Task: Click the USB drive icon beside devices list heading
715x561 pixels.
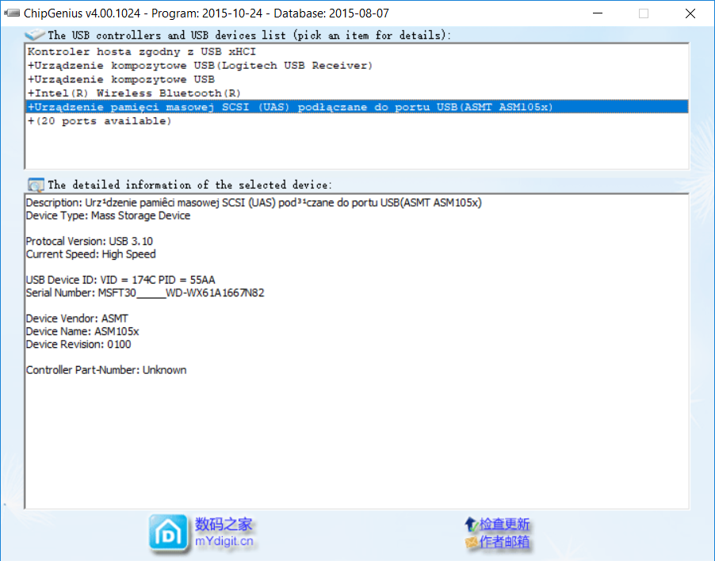Action: tap(35, 35)
